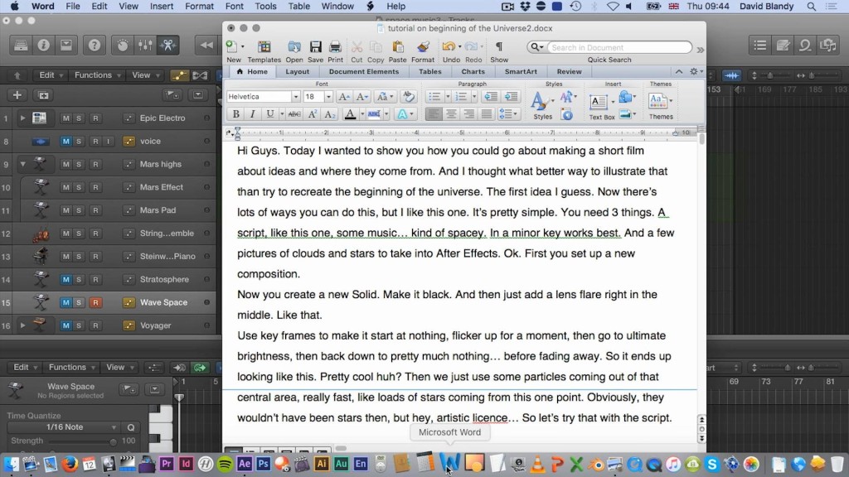The height and width of the screenshot is (477, 849).
Task: Click the Print icon in Word toolbar
Action: (x=336, y=47)
